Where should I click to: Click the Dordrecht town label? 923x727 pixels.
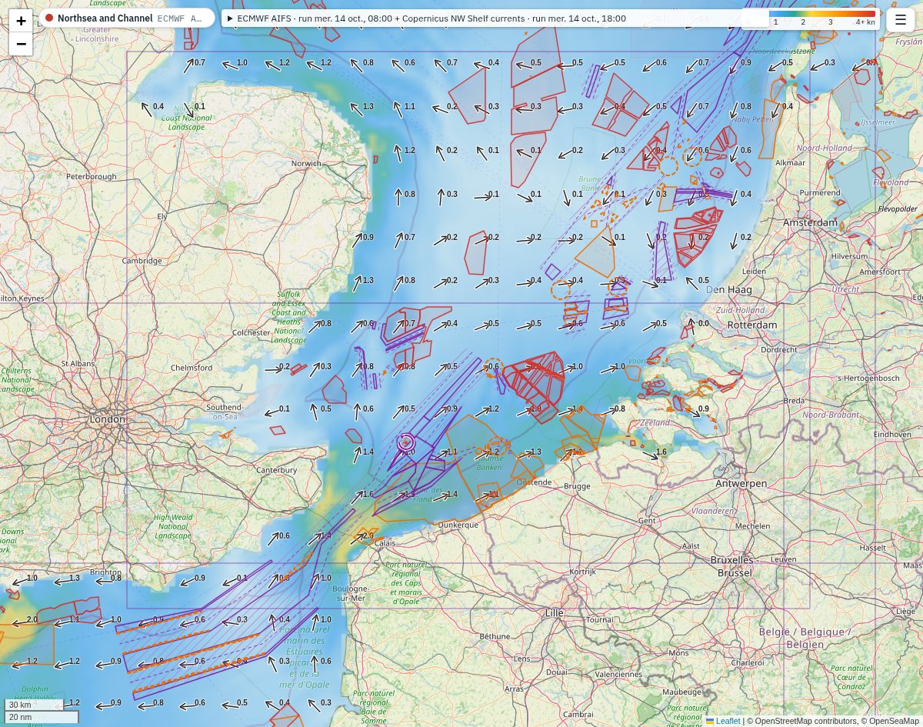[x=779, y=349]
